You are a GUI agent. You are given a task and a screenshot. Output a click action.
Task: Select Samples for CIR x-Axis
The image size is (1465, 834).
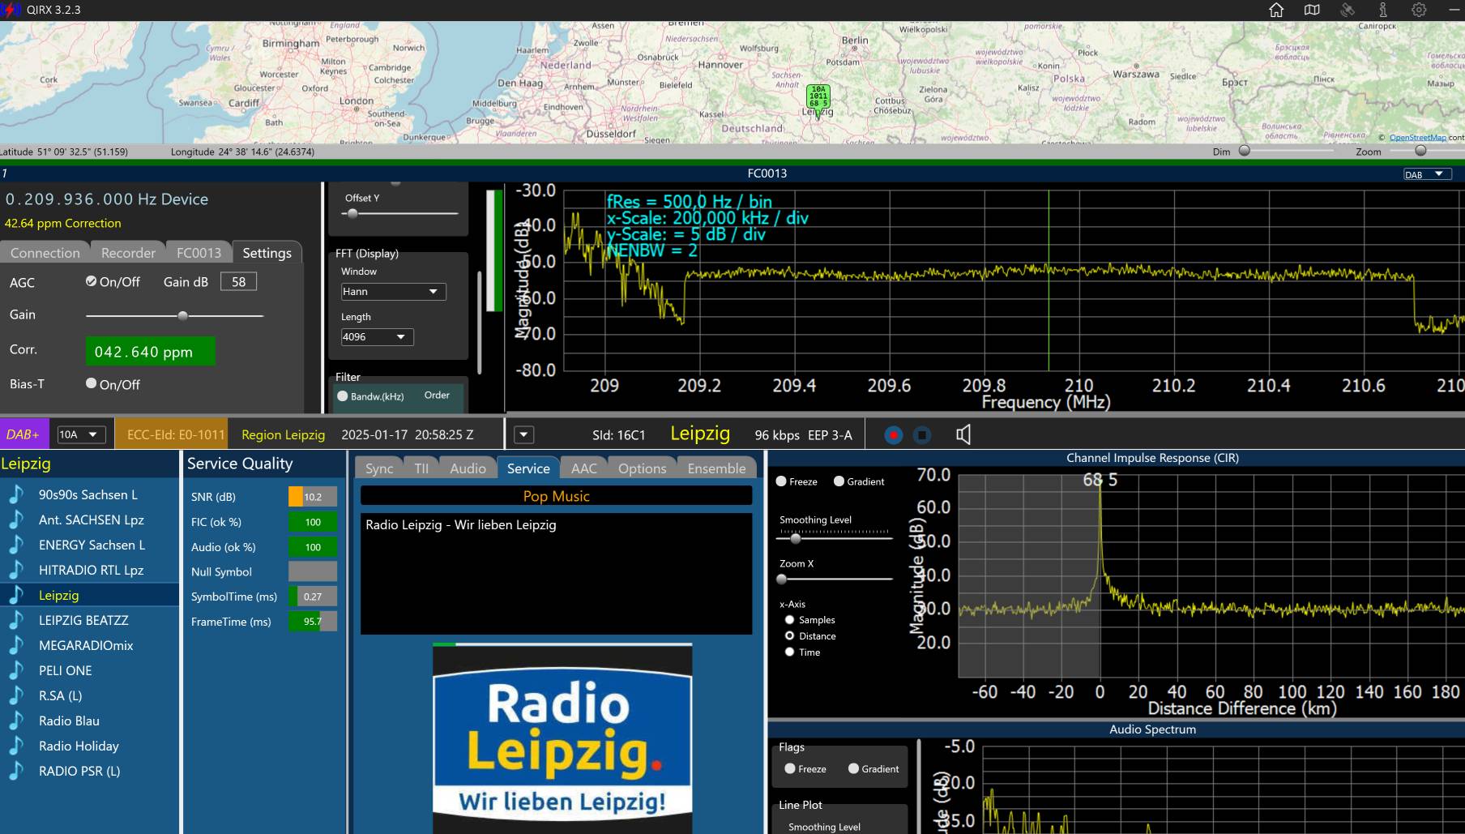click(x=789, y=620)
